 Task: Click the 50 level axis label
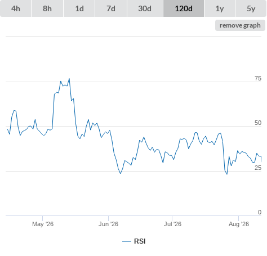[x=258, y=123]
